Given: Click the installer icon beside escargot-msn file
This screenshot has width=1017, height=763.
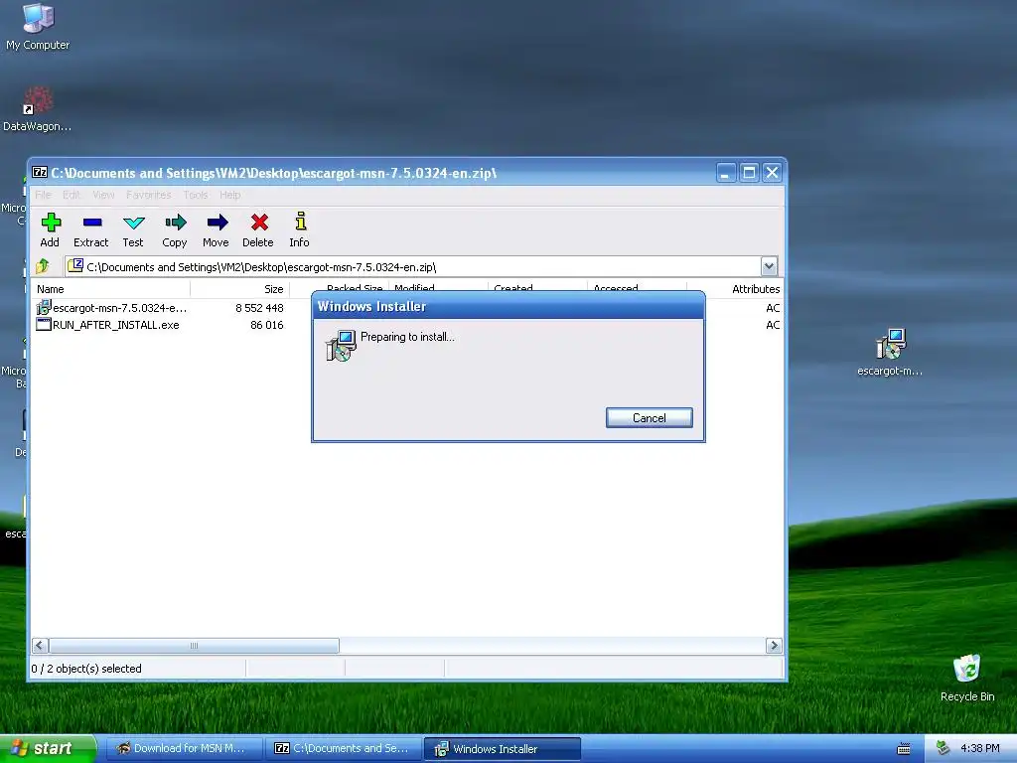Looking at the screenshot, I should (44, 308).
